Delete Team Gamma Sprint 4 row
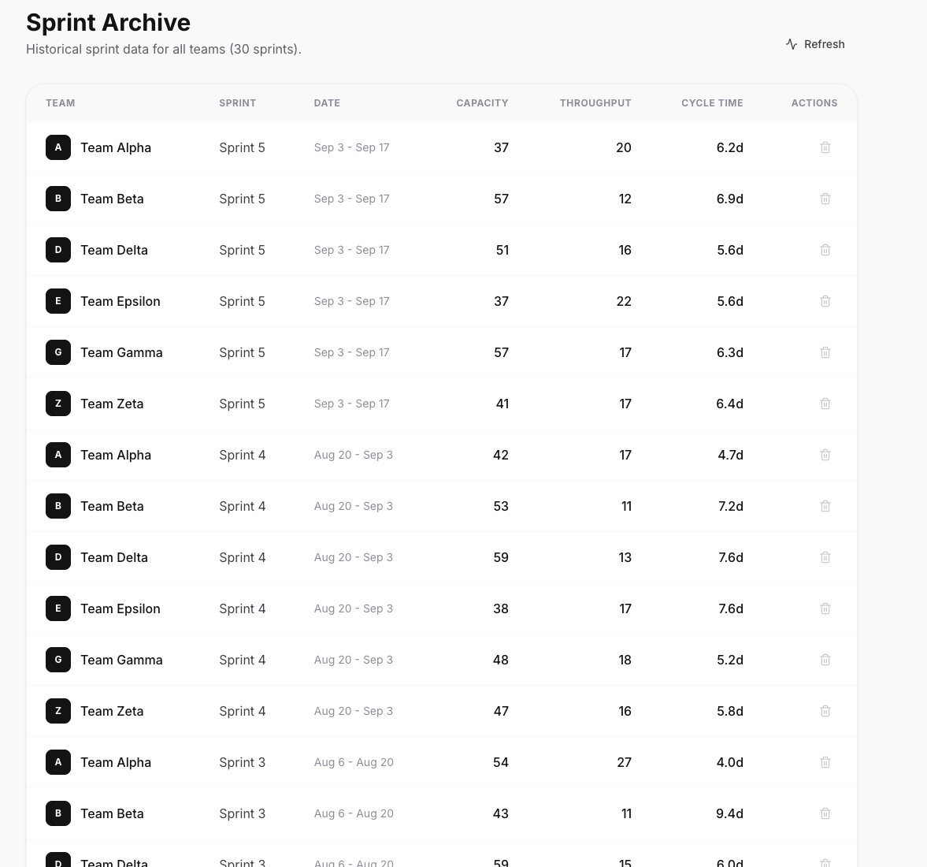The width and height of the screenshot is (927, 867). click(825, 660)
